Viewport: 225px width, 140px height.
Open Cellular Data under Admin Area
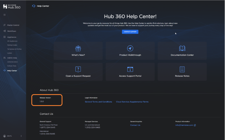(x=12, y=66)
